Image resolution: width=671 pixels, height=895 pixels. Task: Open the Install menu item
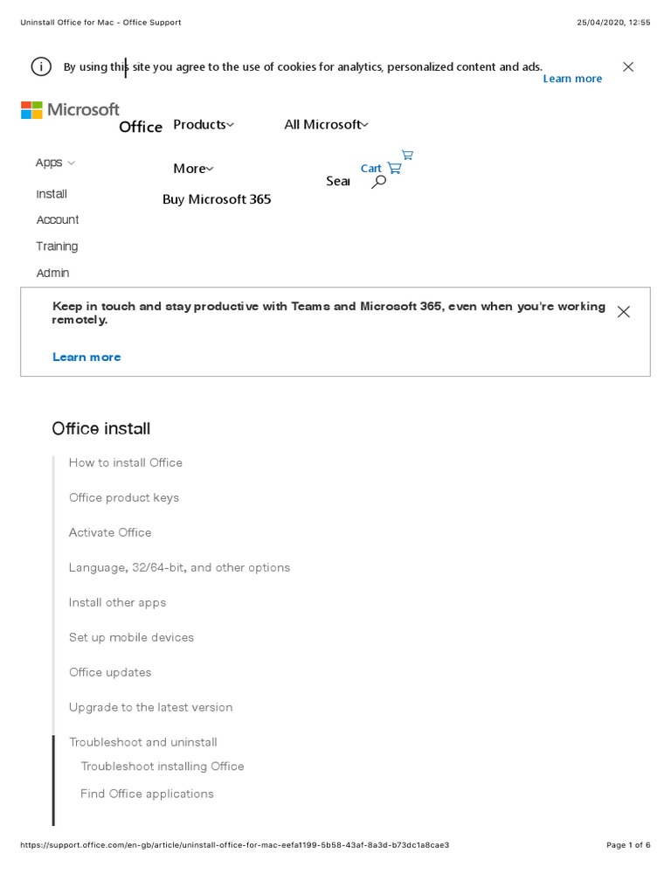coord(52,194)
